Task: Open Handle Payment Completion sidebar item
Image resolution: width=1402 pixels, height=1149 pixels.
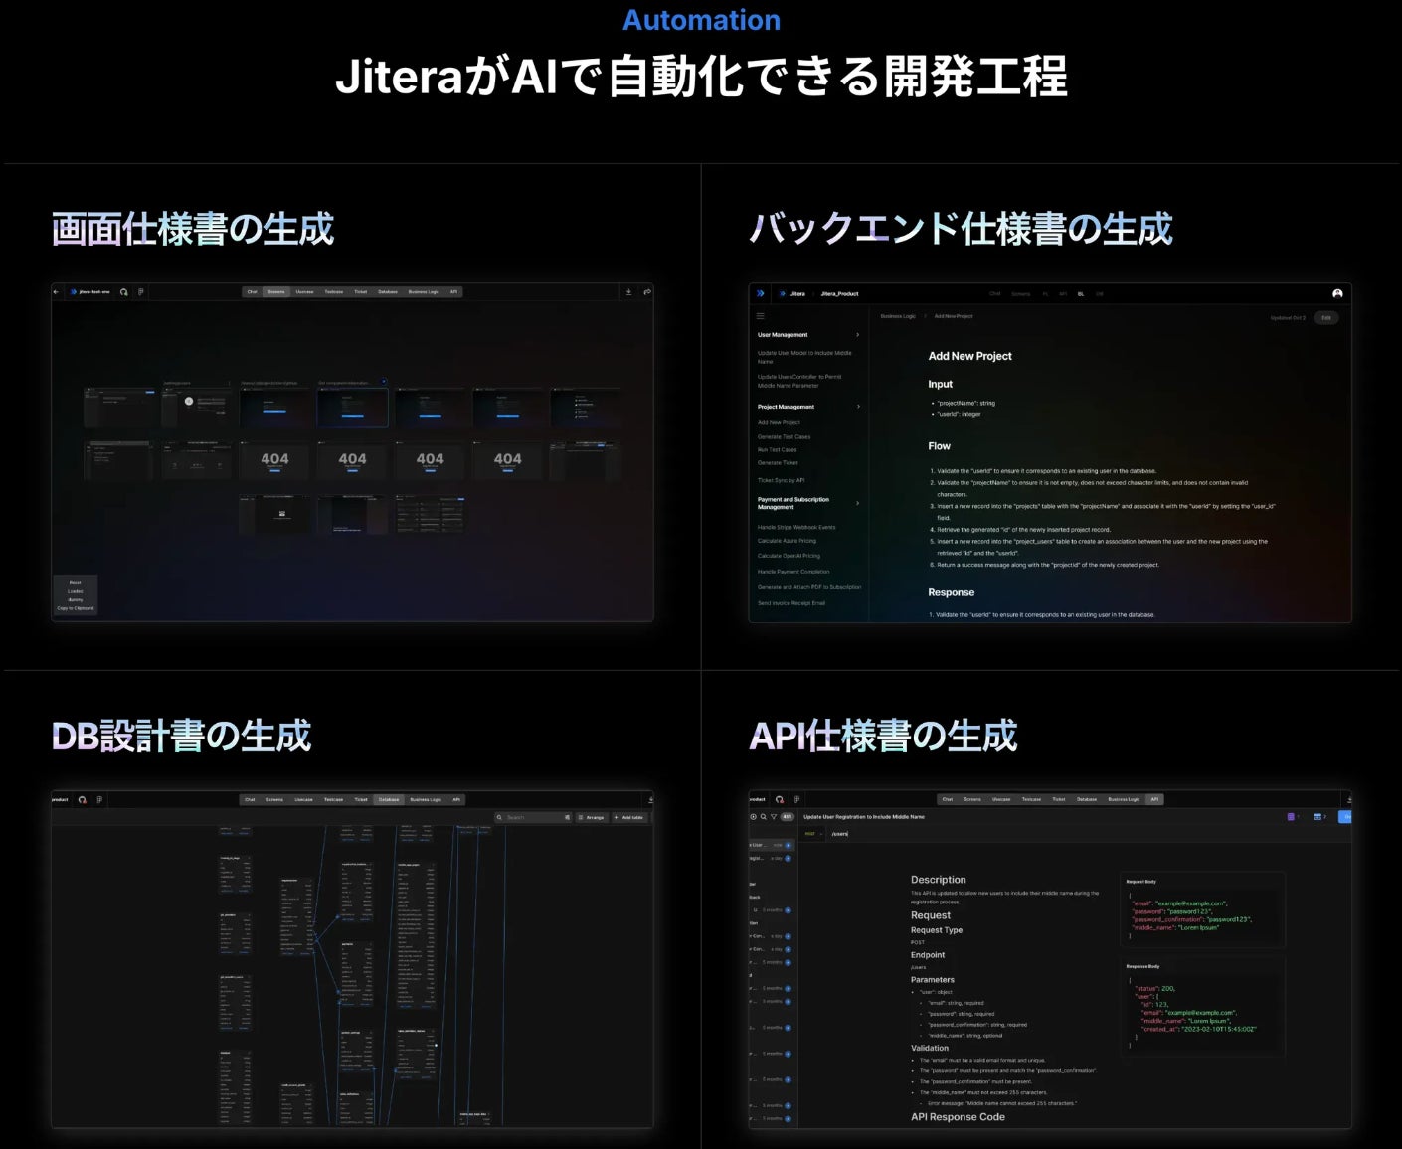Action: (793, 572)
